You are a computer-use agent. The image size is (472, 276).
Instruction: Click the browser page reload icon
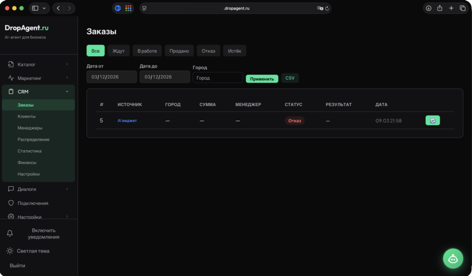click(x=326, y=8)
